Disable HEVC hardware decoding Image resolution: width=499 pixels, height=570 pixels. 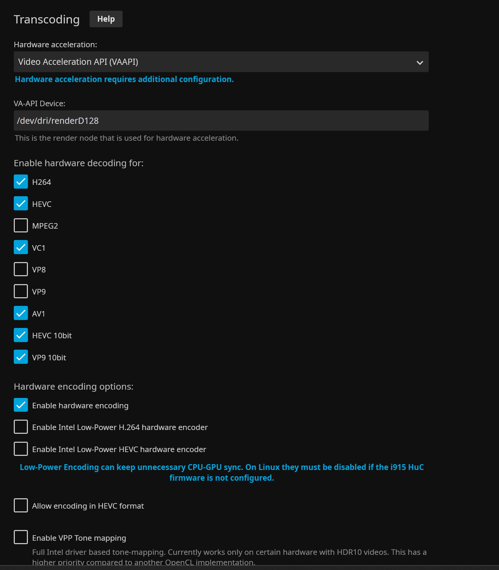(x=21, y=204)
